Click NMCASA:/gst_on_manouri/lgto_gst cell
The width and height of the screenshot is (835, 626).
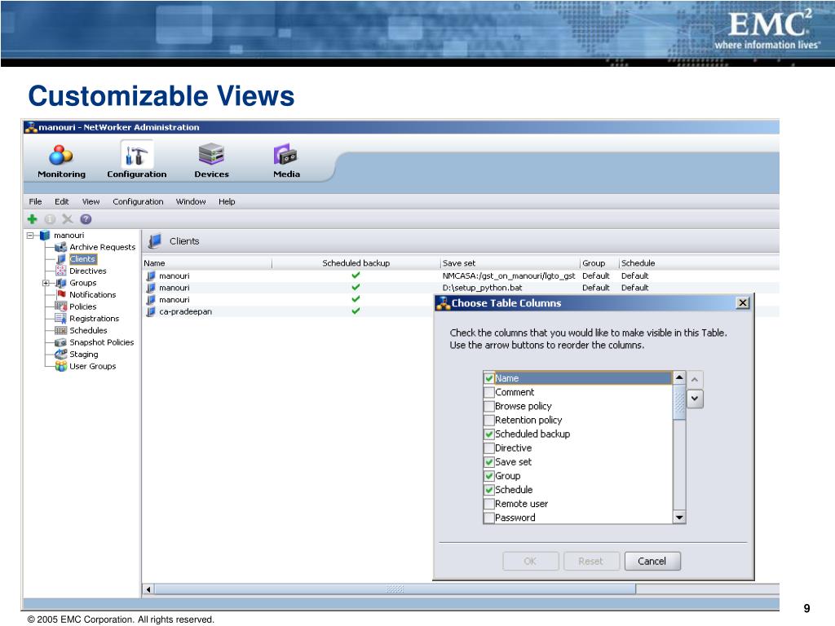tap(509, 276)
